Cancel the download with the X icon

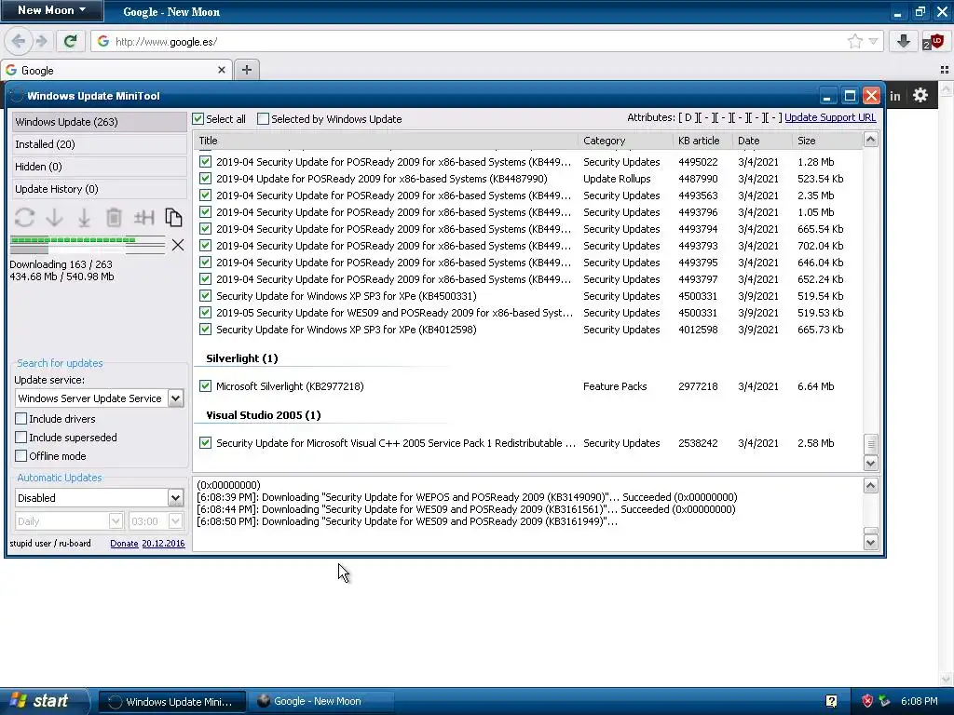(x=178, y=245)
